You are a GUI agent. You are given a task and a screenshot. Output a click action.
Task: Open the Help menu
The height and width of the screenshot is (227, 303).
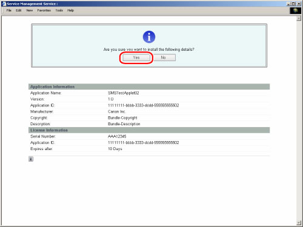[x=70, y=10]
